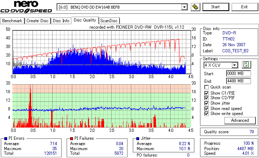
Task: Toggle Show C2/PIF checkbox
Action: tap(206, 98)
